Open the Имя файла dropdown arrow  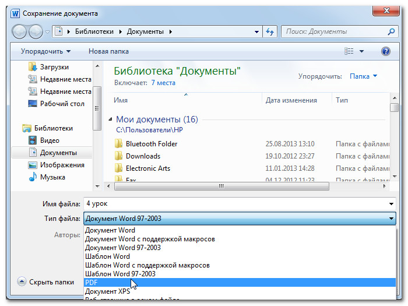[391, 204]
